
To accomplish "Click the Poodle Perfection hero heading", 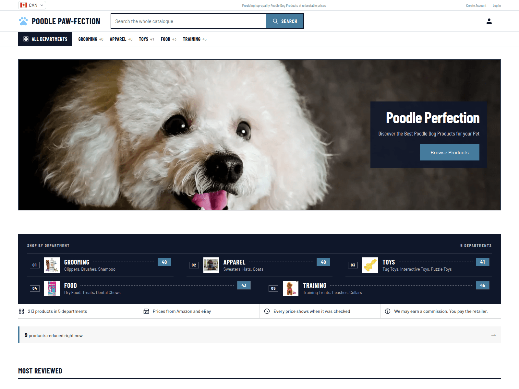I will [433, 118].
